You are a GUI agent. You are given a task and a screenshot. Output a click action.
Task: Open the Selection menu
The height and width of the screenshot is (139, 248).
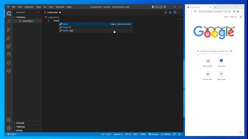(29, 7)
